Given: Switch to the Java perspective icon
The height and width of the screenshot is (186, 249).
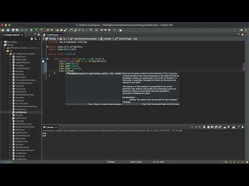Looking at the screenshot, I should pyautogui.click(x=246, y=30).
